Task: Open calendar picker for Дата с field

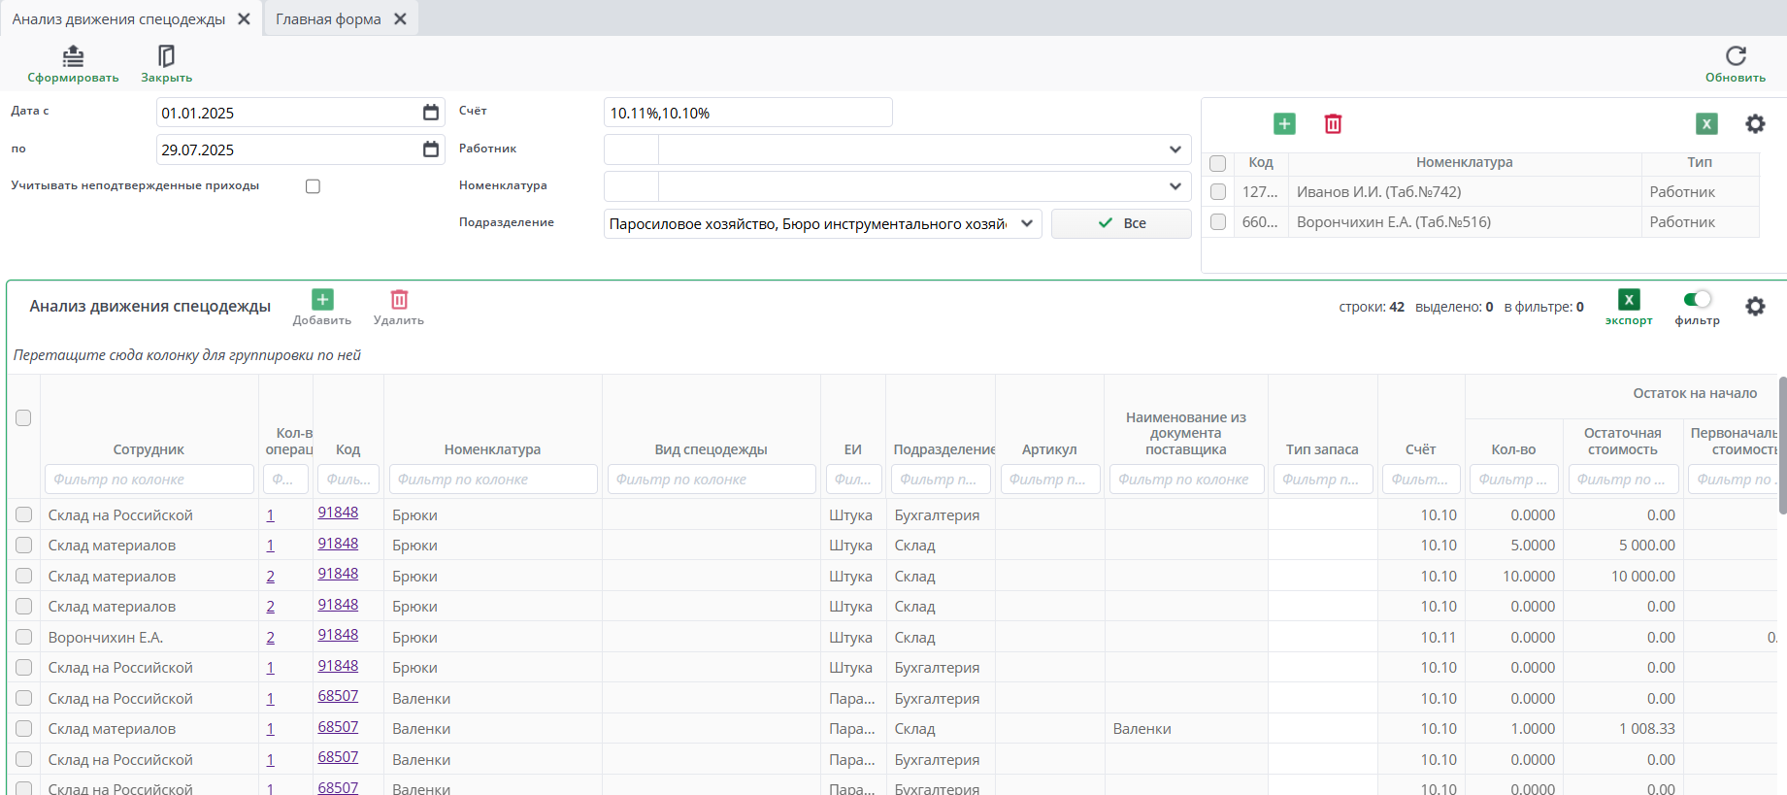Action: tap(431, 113)
